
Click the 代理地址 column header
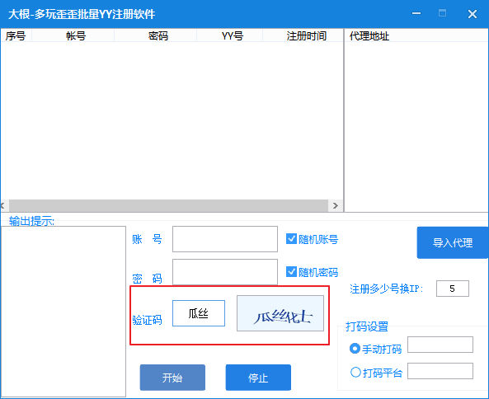coord(416,35)
